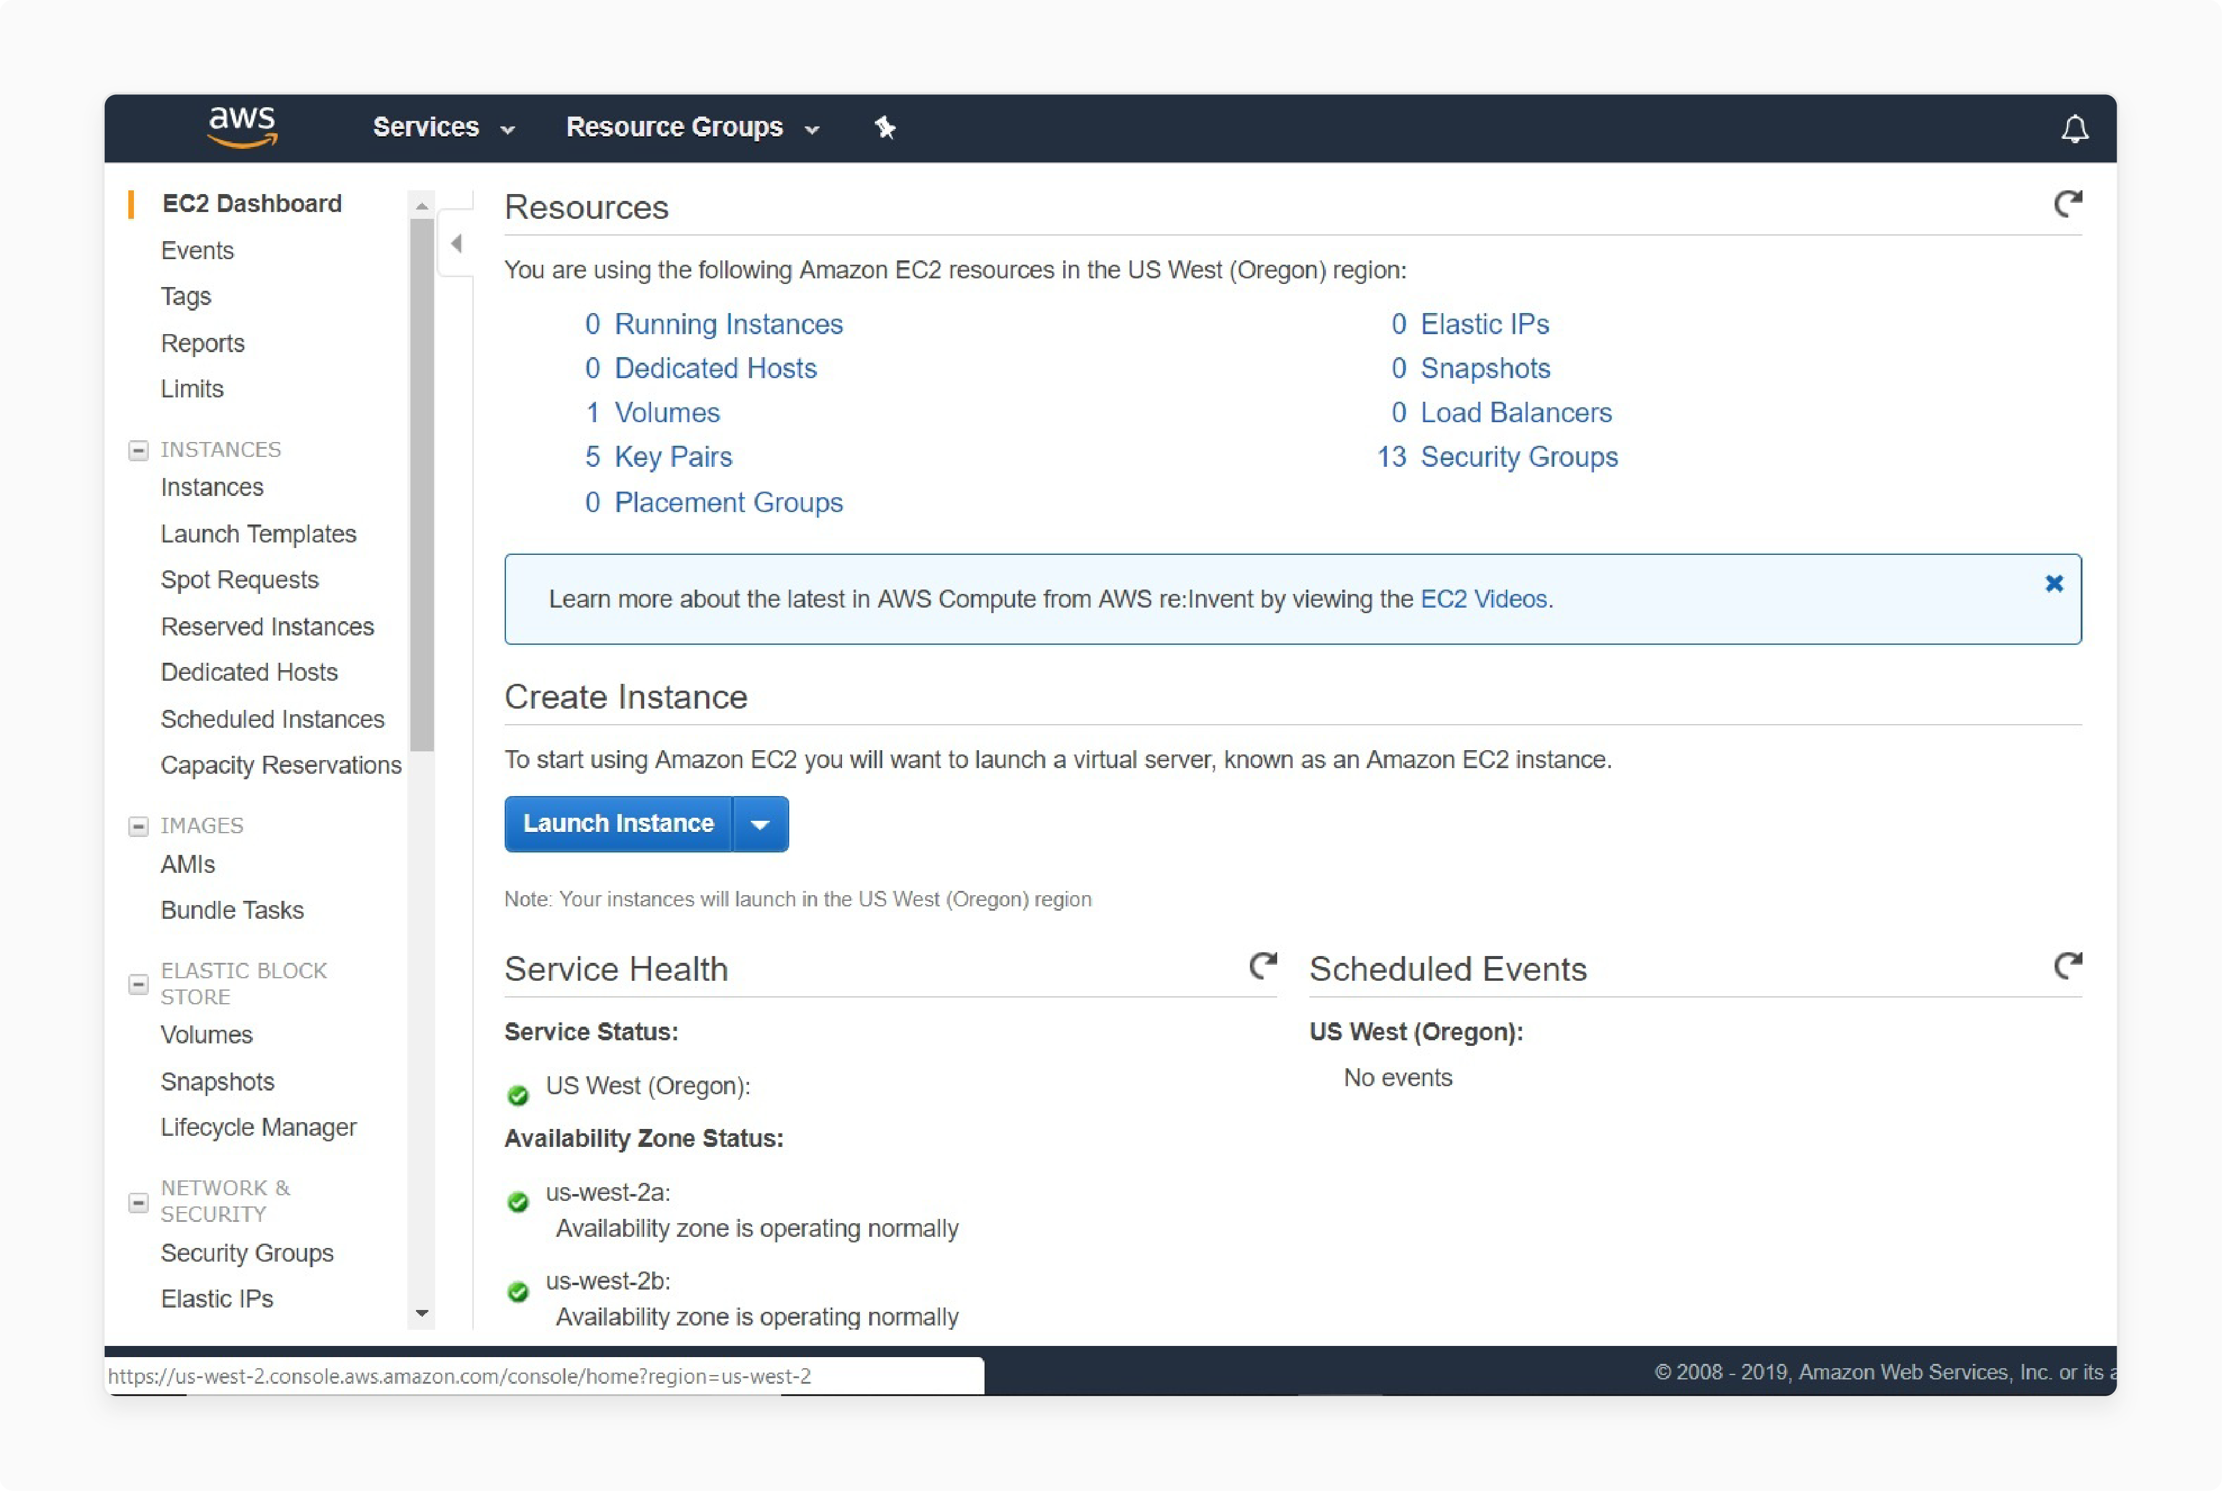Refresh the Service Health section
This screenshot has width=2222, height=1491.
[1263, 966]
